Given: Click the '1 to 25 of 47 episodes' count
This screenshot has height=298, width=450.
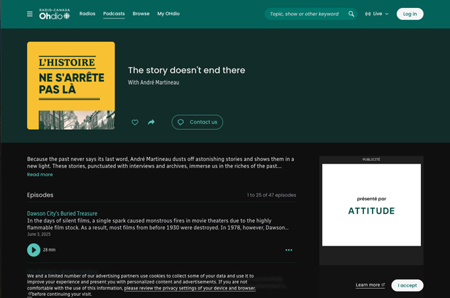Looking at the screenshot, I should [271, 195].
